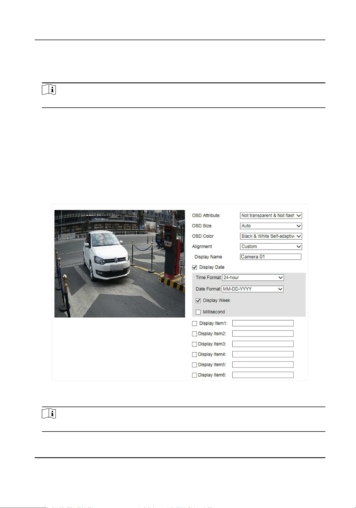This screenshot has height=508, width=356.
Task: Uncheck the Display Date checkbox
Action: 194,267
